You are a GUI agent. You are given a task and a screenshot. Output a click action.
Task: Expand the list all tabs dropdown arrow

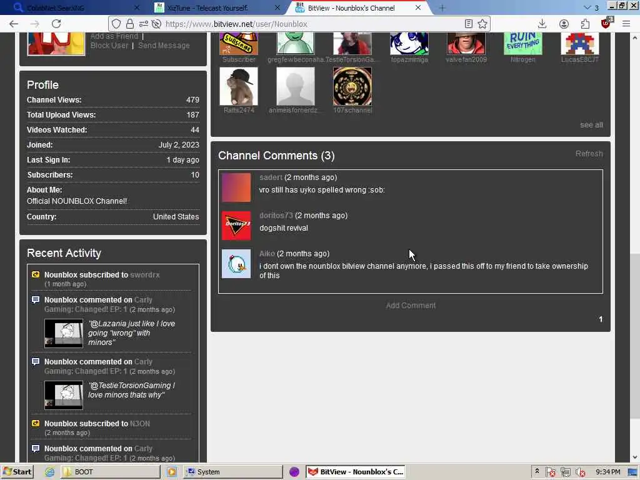587,7
